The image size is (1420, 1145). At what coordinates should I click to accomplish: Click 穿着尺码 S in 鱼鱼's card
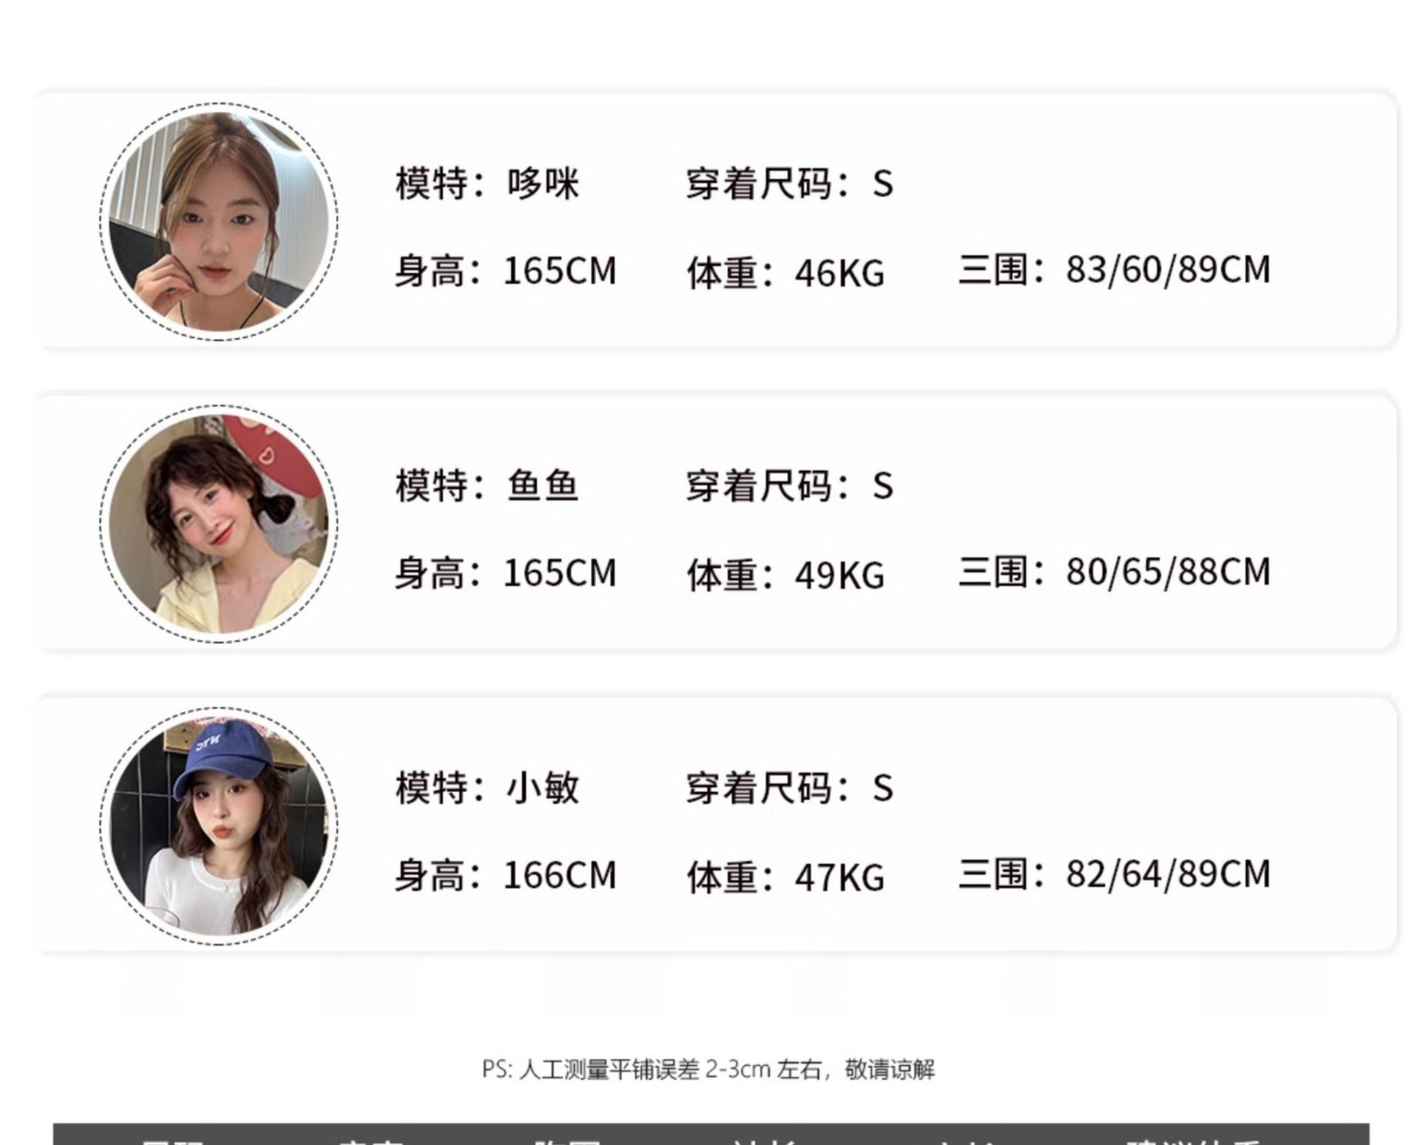[789, 485]
